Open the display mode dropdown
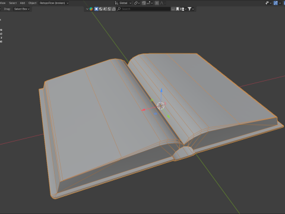Viewport: 285px width, 214px height. 183,9
